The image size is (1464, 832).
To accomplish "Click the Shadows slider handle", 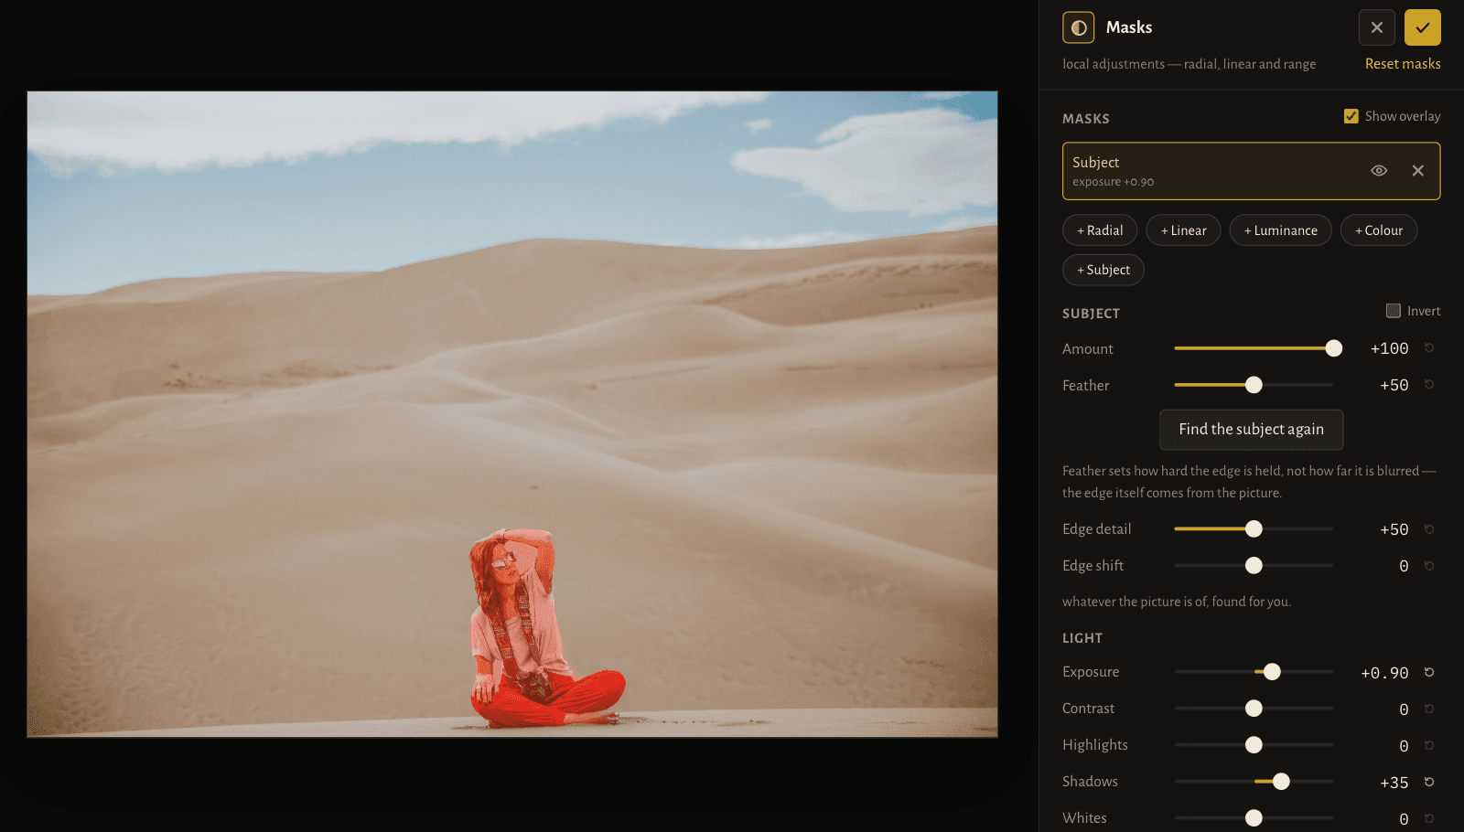I will [1281, 781].
